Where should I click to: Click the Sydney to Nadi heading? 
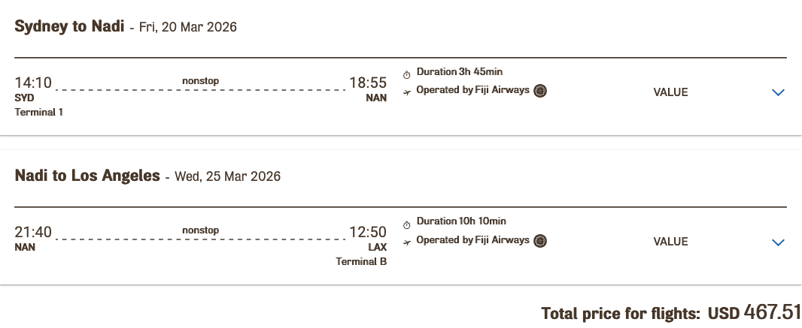point(71,26)
